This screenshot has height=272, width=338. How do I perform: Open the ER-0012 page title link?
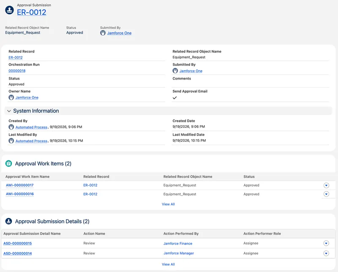click(x=31, y=12)
